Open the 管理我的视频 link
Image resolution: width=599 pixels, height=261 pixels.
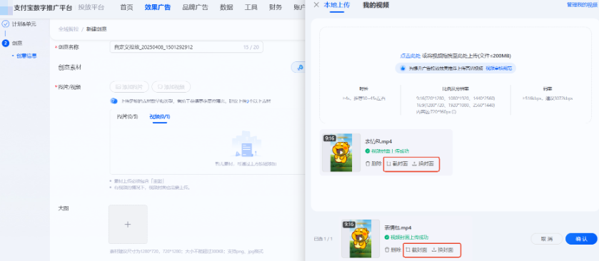click(x=583, y=4)
